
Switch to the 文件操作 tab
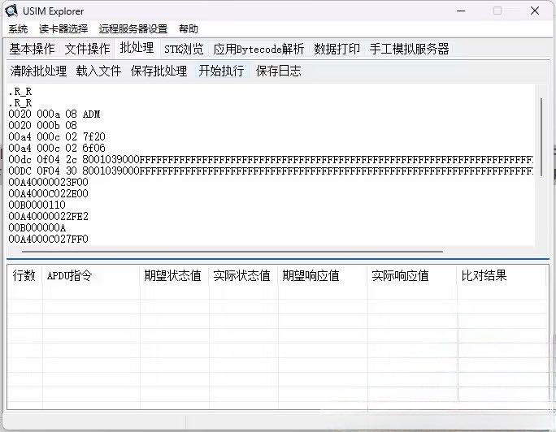[87, 49]
